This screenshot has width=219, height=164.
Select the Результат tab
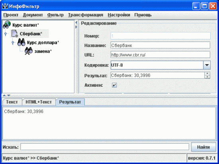[70, 102]
